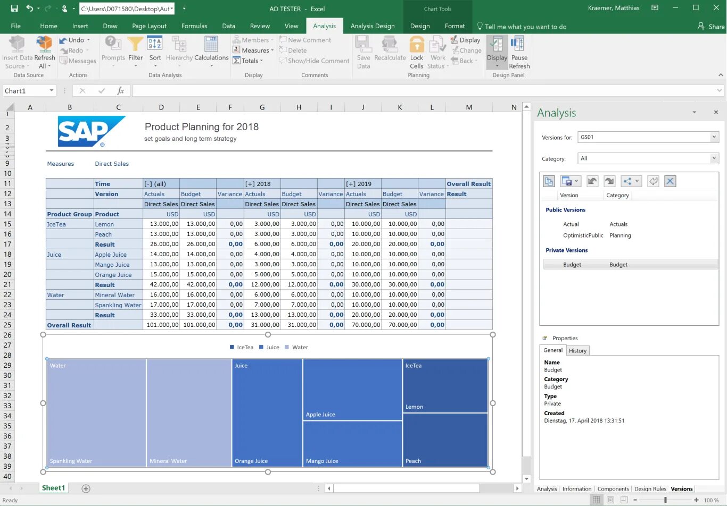727x506 pixels.
Task: Click the Recalculate icon
Action: coord(390,44)
